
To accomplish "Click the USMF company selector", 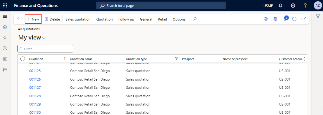I will click(x=268, y=6).
